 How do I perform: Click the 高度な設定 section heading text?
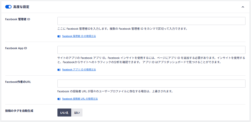tap(21, 7)
